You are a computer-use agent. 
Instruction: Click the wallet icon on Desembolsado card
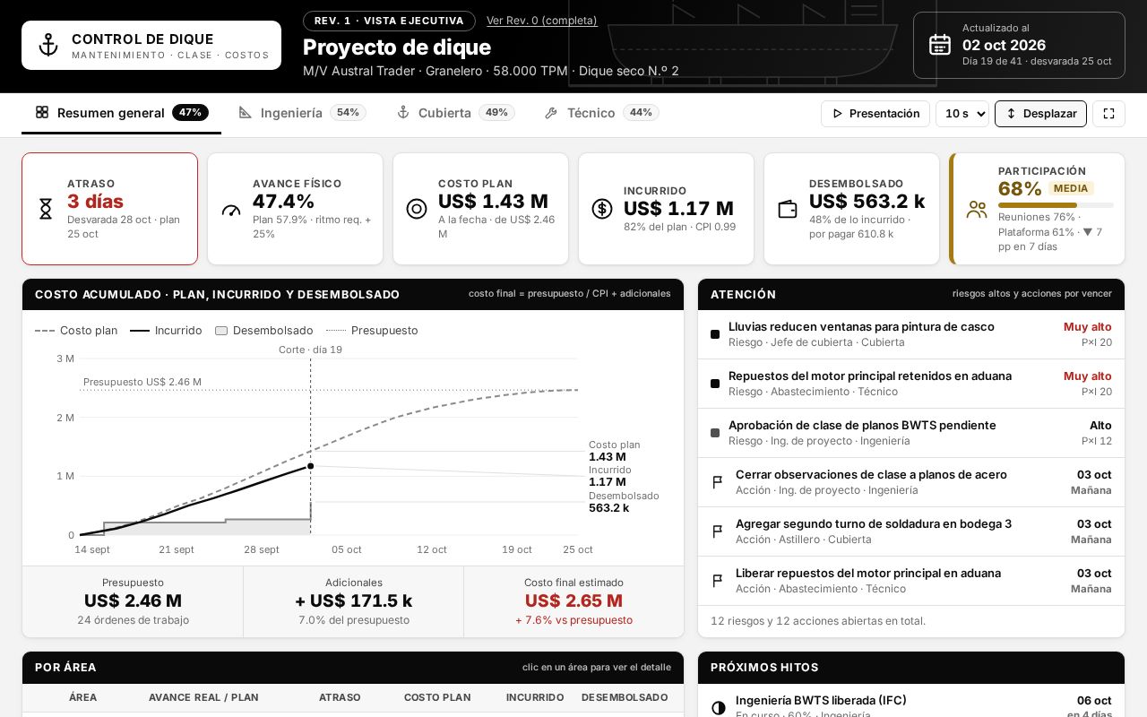click(788, 209)
